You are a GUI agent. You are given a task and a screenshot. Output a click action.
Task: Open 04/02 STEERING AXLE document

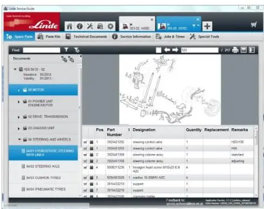(43, 166)
